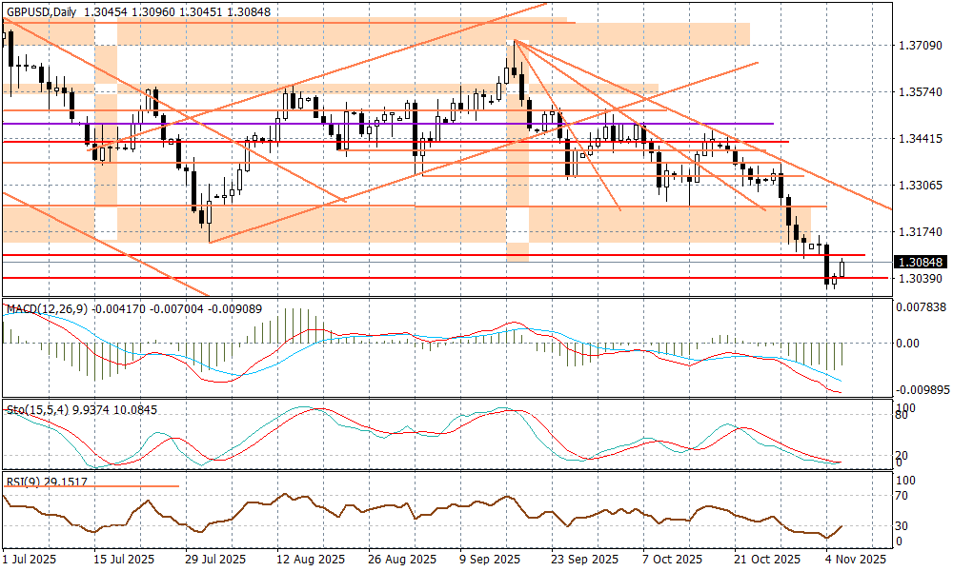Click the 1.34415 price axis label

tap(922, 139)
